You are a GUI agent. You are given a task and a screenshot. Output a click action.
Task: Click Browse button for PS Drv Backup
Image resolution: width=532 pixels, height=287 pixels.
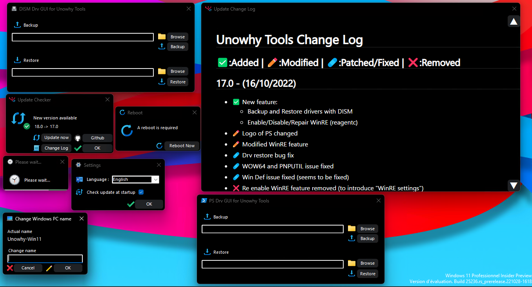(x=368, y=229)
